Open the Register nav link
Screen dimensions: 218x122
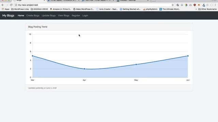(76, 16)
